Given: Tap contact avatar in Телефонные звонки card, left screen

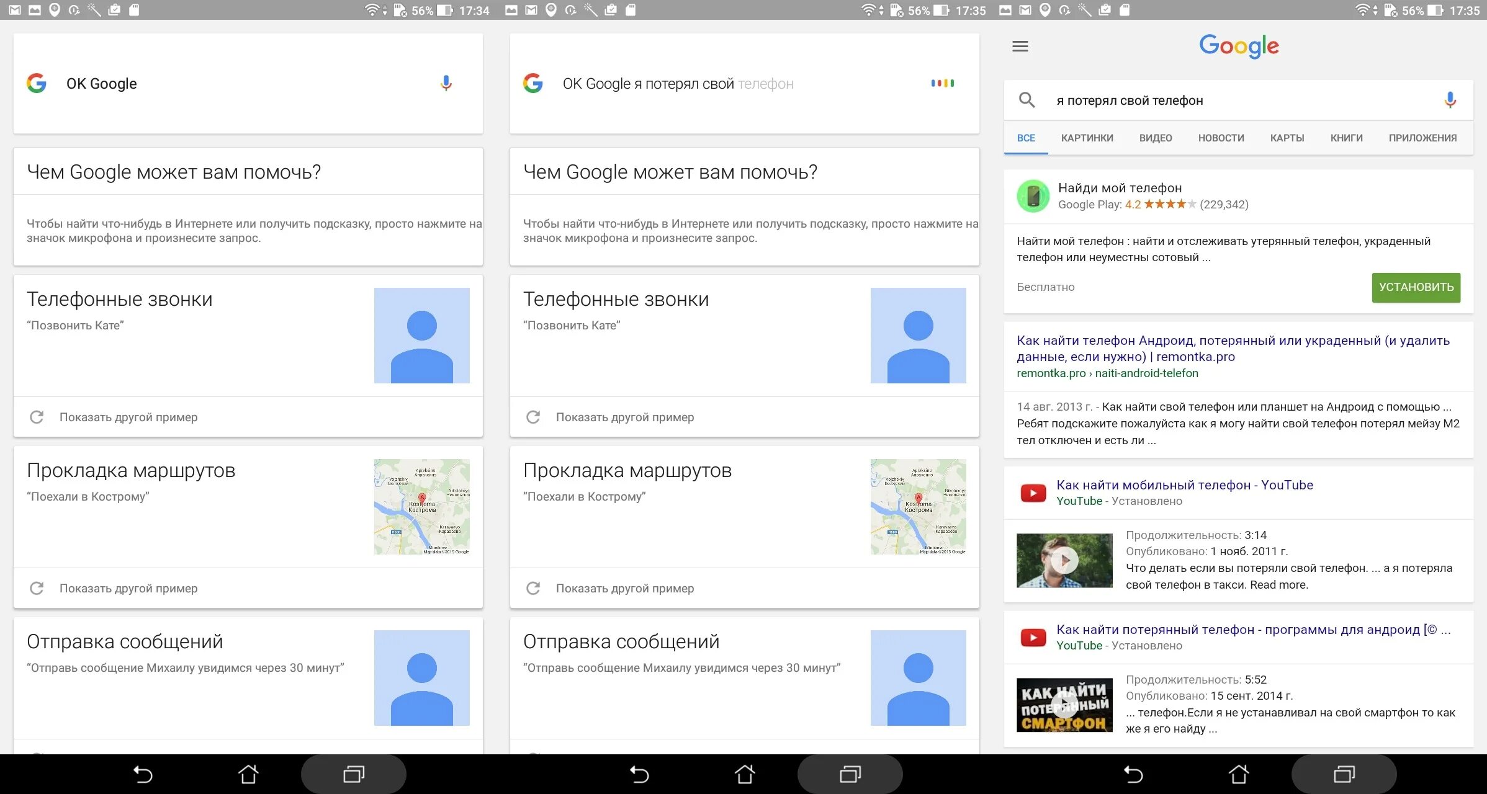Looking at the screenshot, I should 422,336.
